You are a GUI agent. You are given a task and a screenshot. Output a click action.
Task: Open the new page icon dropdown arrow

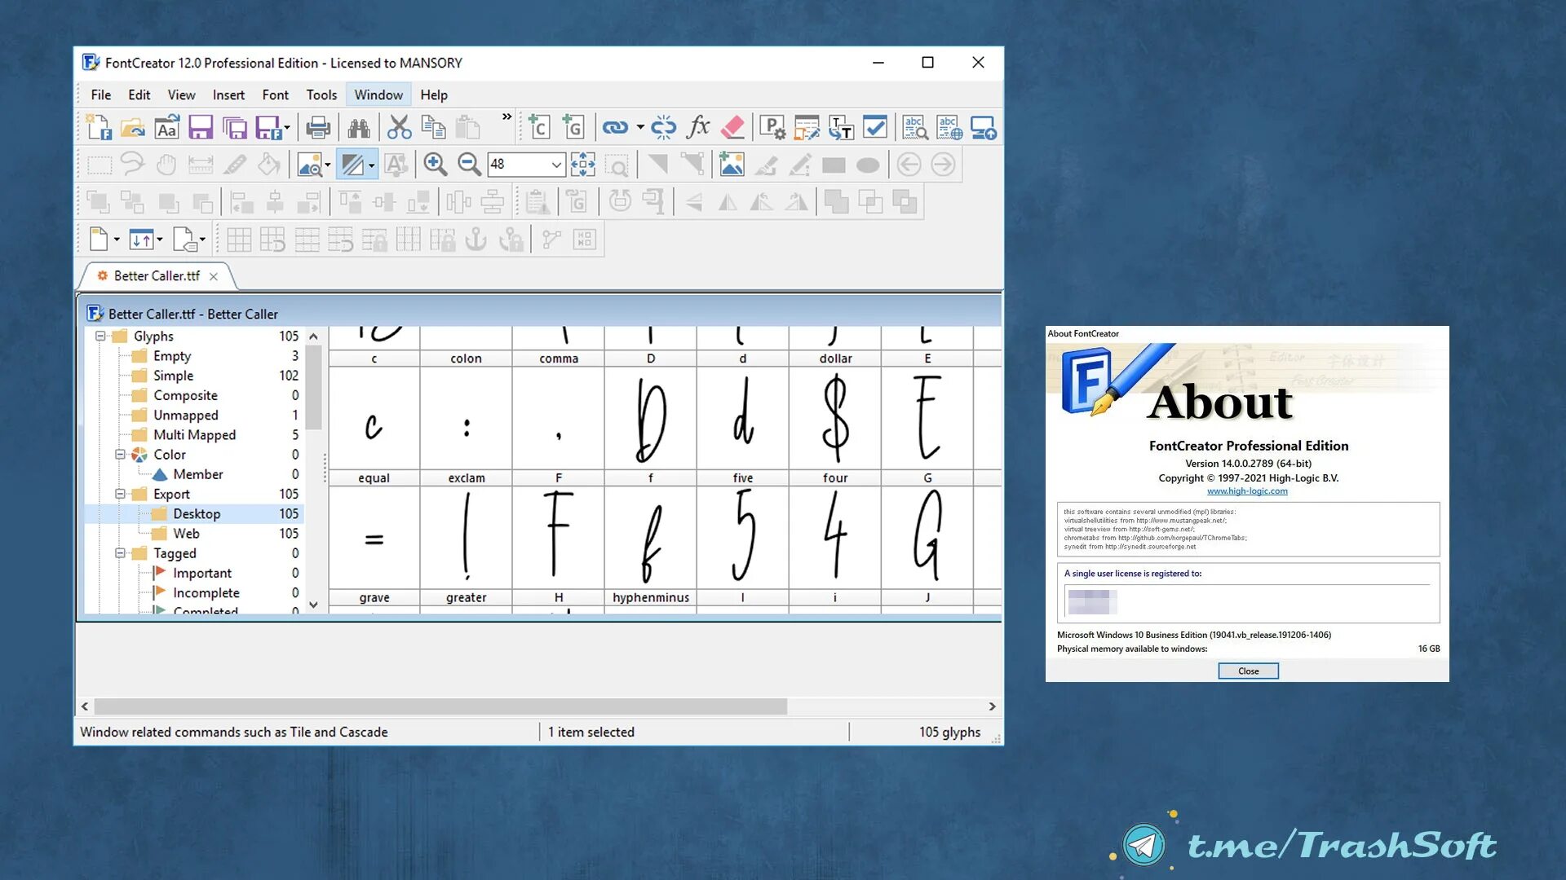tap(117, 240)
